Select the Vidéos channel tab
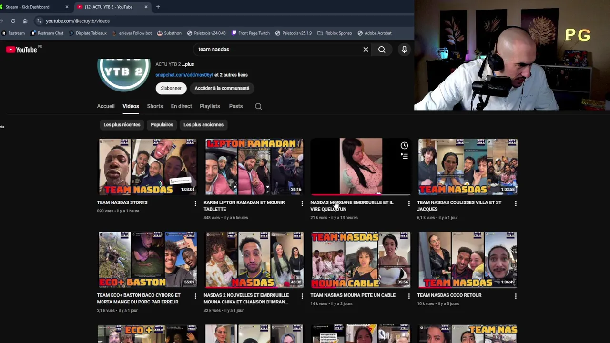 tap(131, 106)
